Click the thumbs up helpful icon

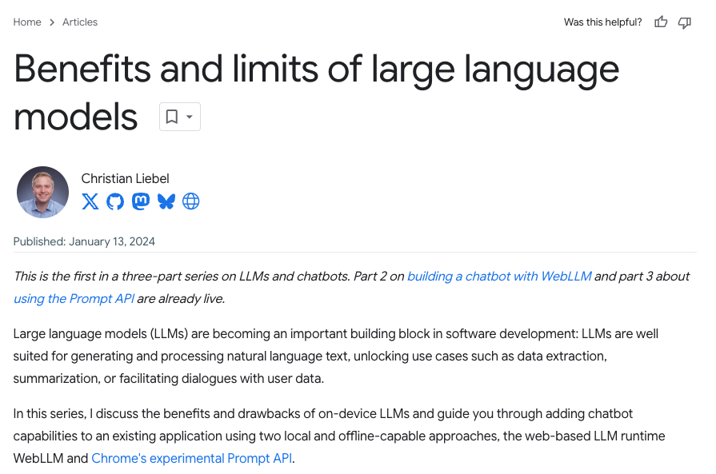pyautogui.click(x=661, y=22)
